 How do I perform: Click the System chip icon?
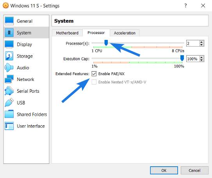9,32
